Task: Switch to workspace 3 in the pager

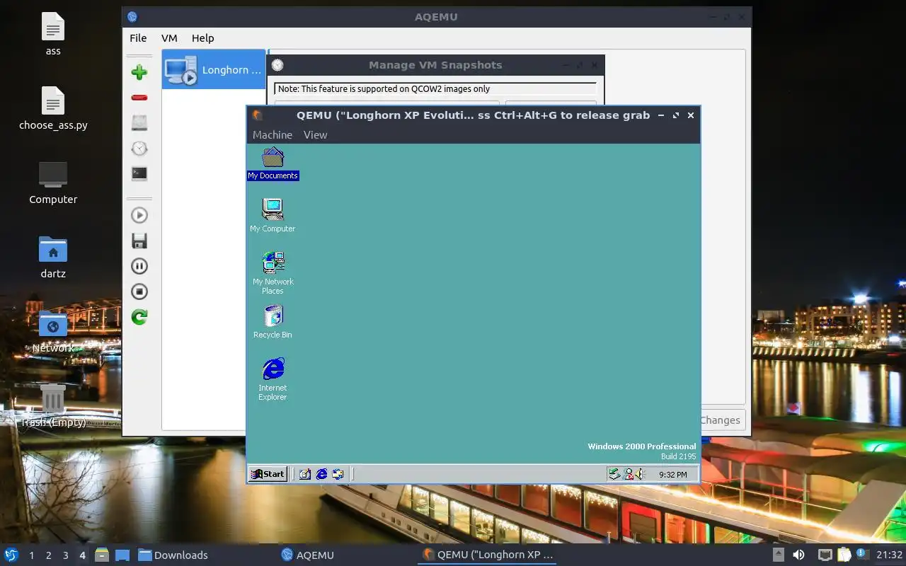Action: (65, 555)
